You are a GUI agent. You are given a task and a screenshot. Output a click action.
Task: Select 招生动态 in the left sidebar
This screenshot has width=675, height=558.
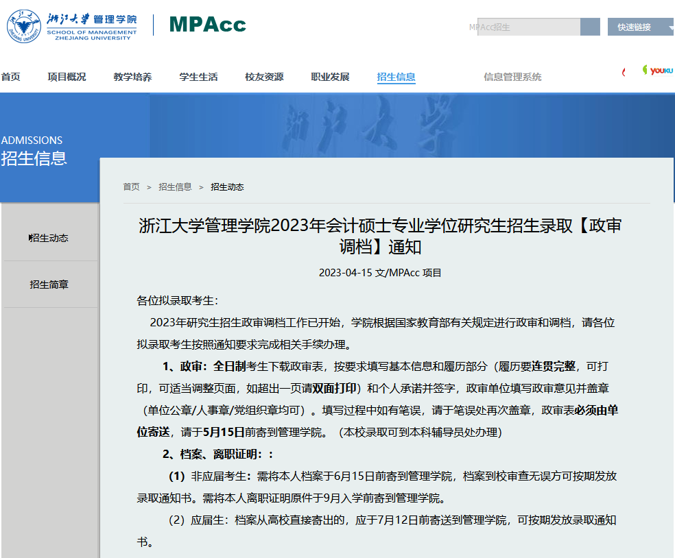(x=49, y=238)
